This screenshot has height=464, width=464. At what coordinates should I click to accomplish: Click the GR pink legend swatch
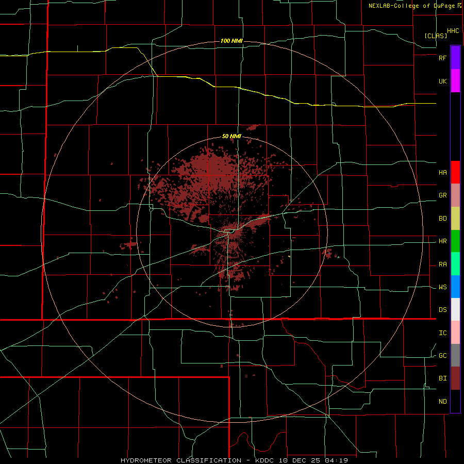click(x=455, y=195)
